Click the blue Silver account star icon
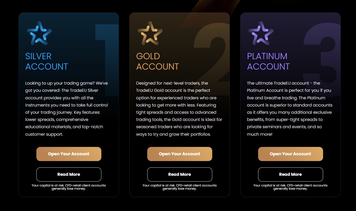The width and height of the screenshot is (356, 211). (x=39, y=33)
